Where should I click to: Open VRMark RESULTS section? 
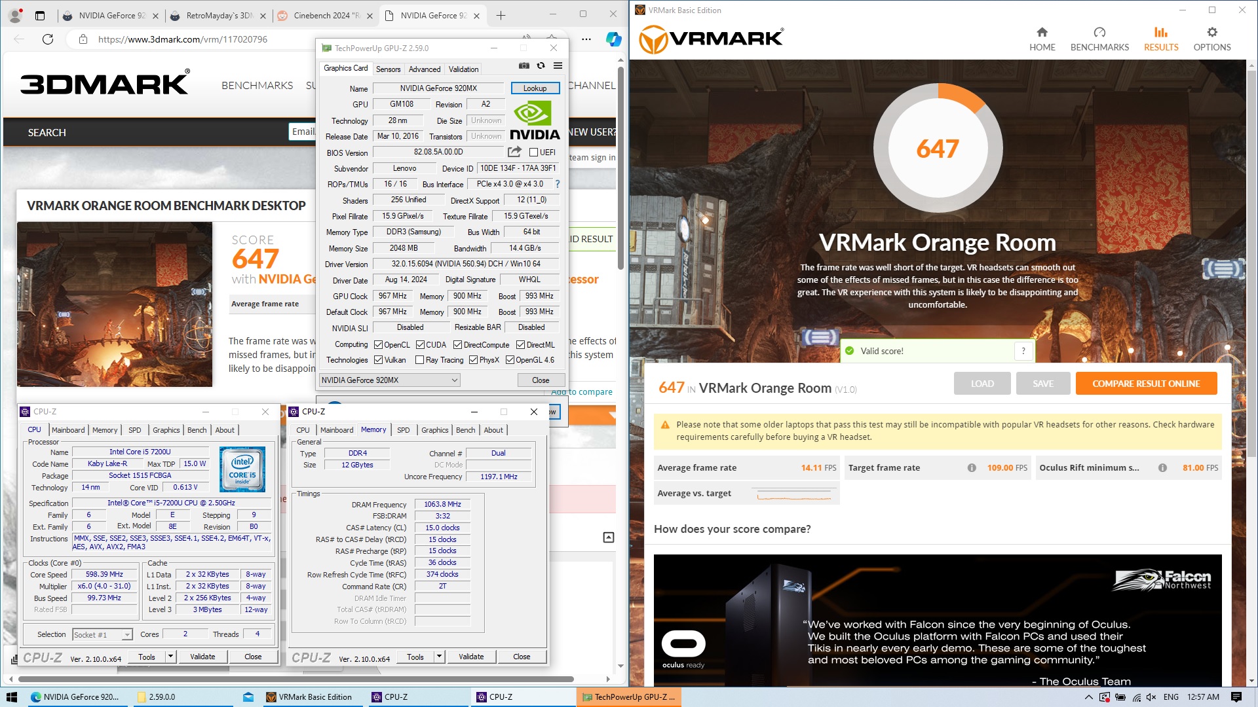[x=1160, y=39]
